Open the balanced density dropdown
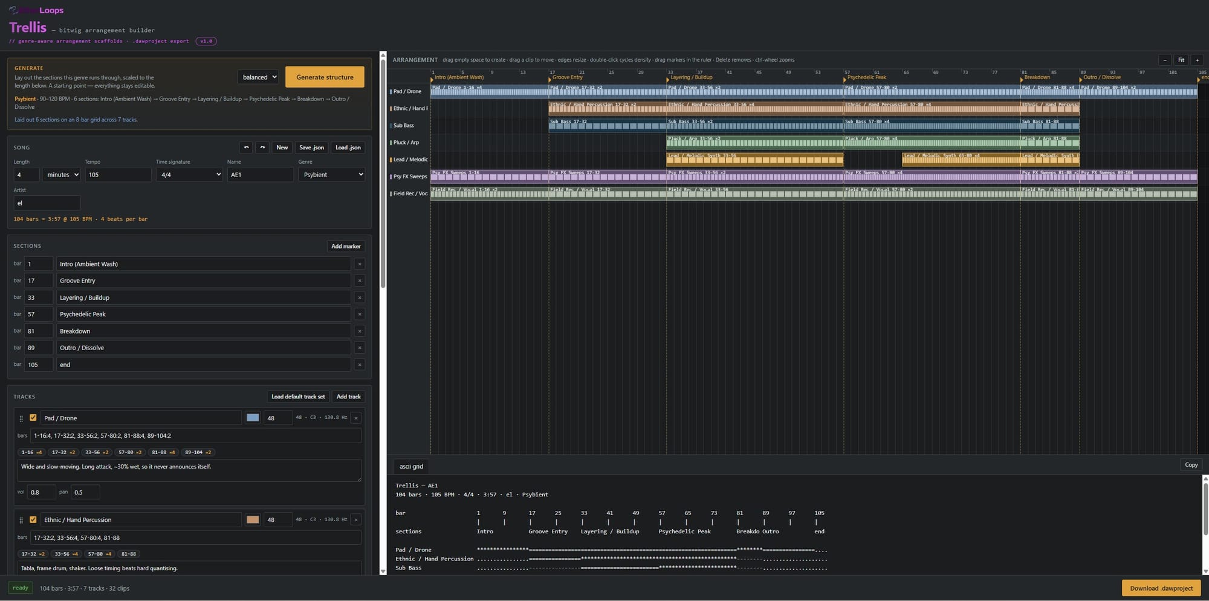1209x601 pixels. click(x=258, y=77)
